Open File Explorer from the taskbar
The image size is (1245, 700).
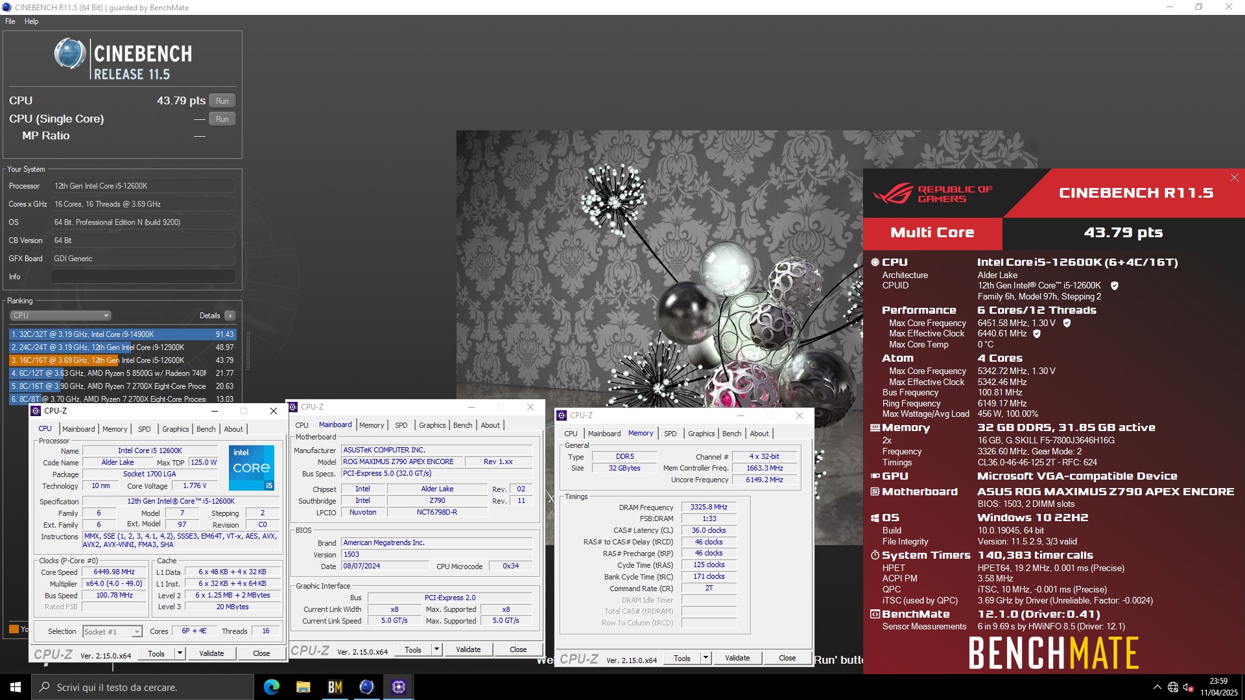(303, 687)
